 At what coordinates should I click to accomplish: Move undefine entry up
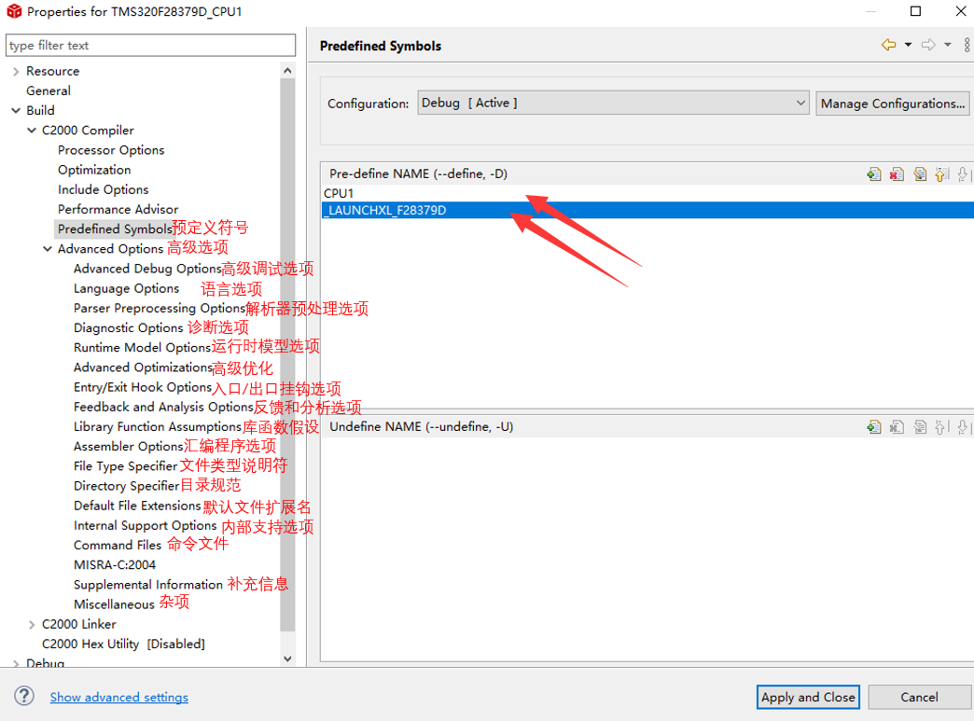click(x=941, y=427)
